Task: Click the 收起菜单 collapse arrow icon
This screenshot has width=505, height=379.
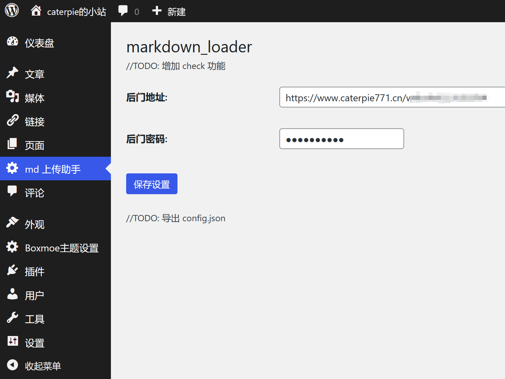Action: [x=12, y=365]
